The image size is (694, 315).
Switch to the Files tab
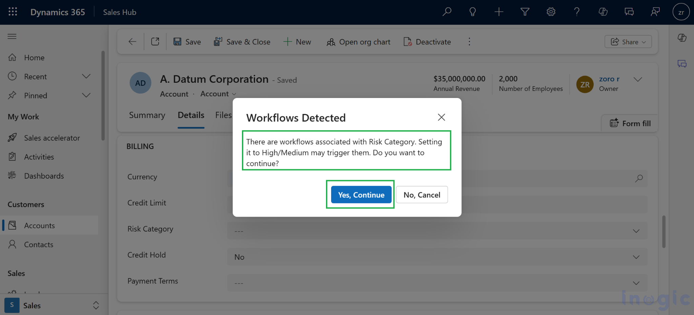tap(224, 115)
